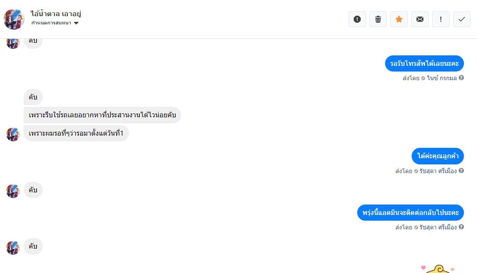Click the plain exclamation mark icon
The image size is (477, 273).
click(441, 19)
